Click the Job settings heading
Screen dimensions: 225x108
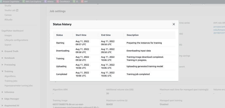(x=58, y=11)
